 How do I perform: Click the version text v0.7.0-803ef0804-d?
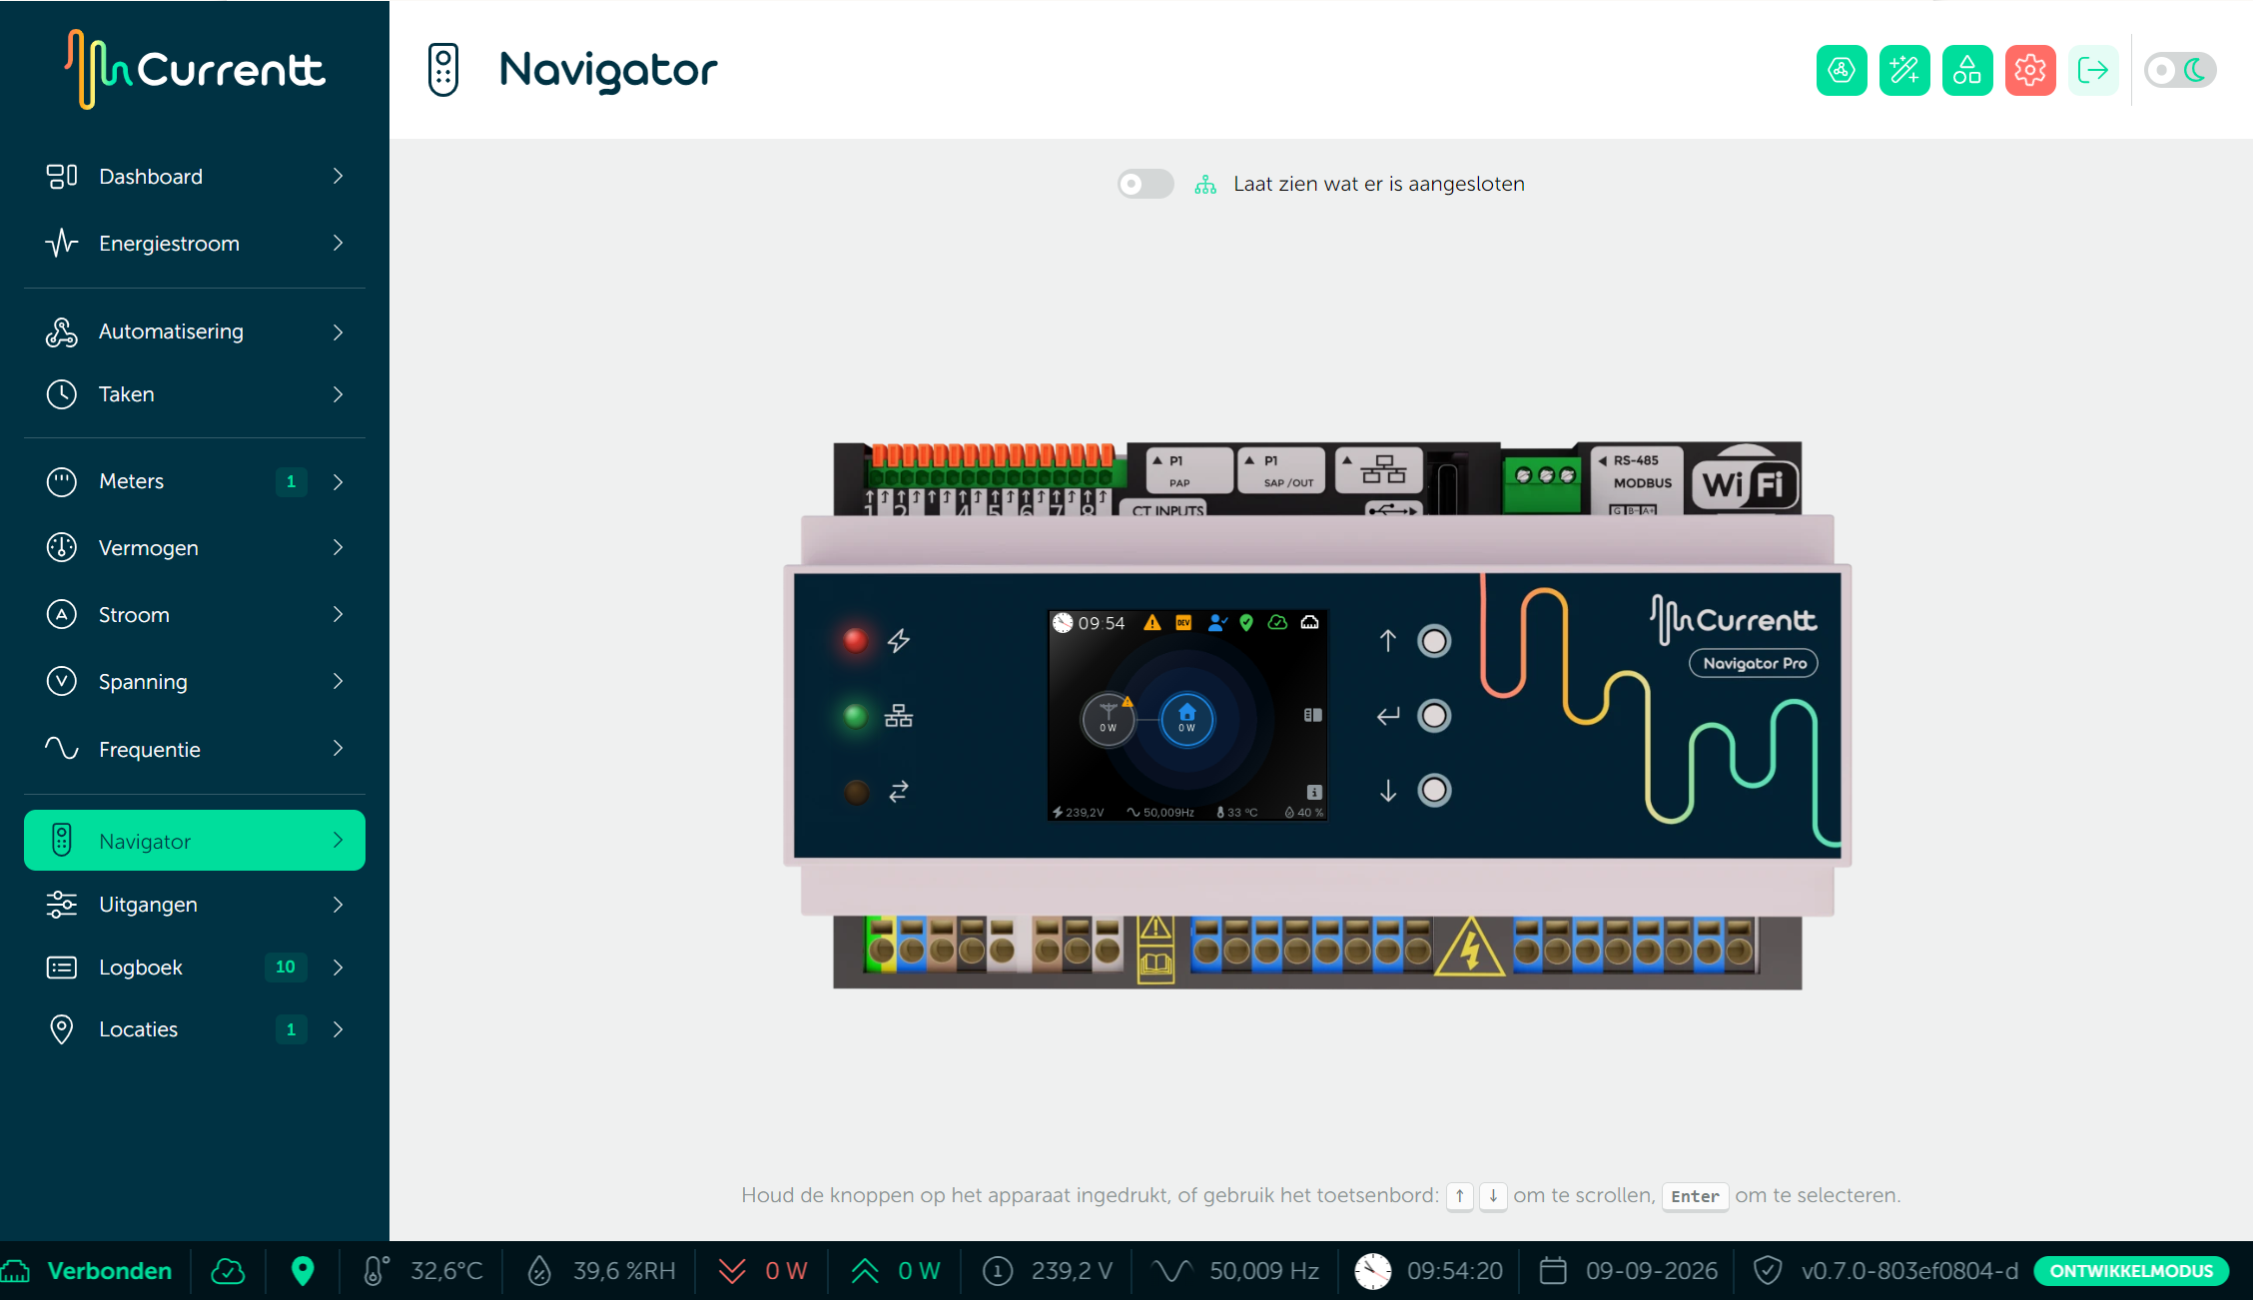[1909, 1271]
